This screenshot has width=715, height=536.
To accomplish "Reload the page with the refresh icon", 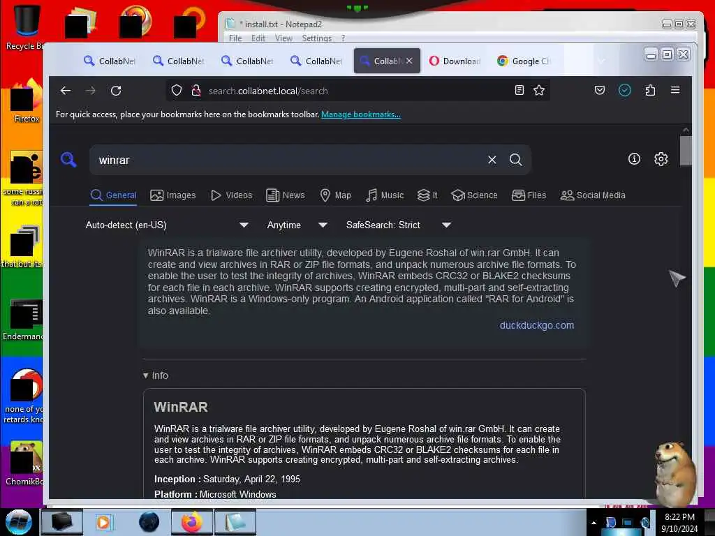I will pos(116,91).
